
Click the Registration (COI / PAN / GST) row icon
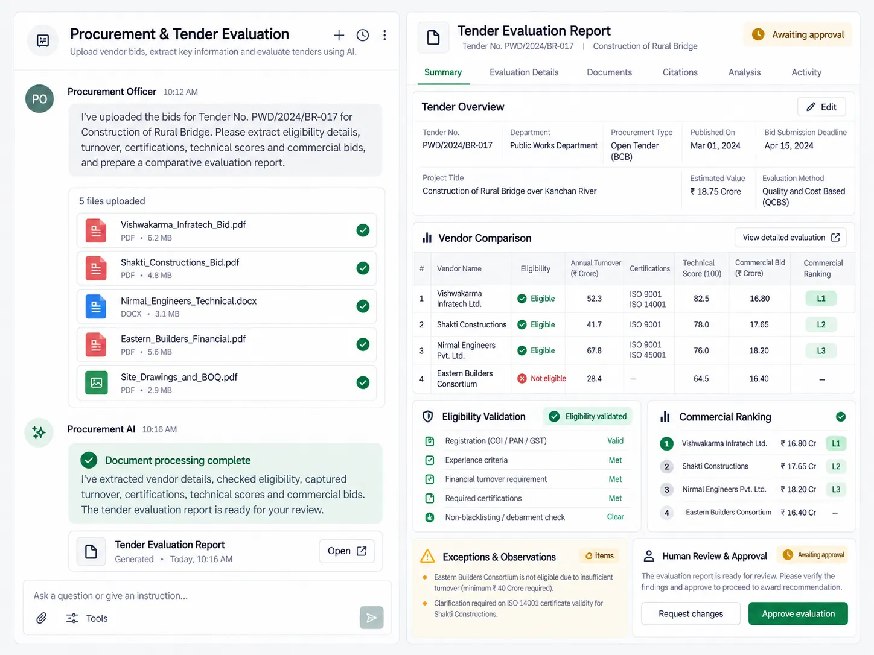pyautogui.click(x=430, y=441)
